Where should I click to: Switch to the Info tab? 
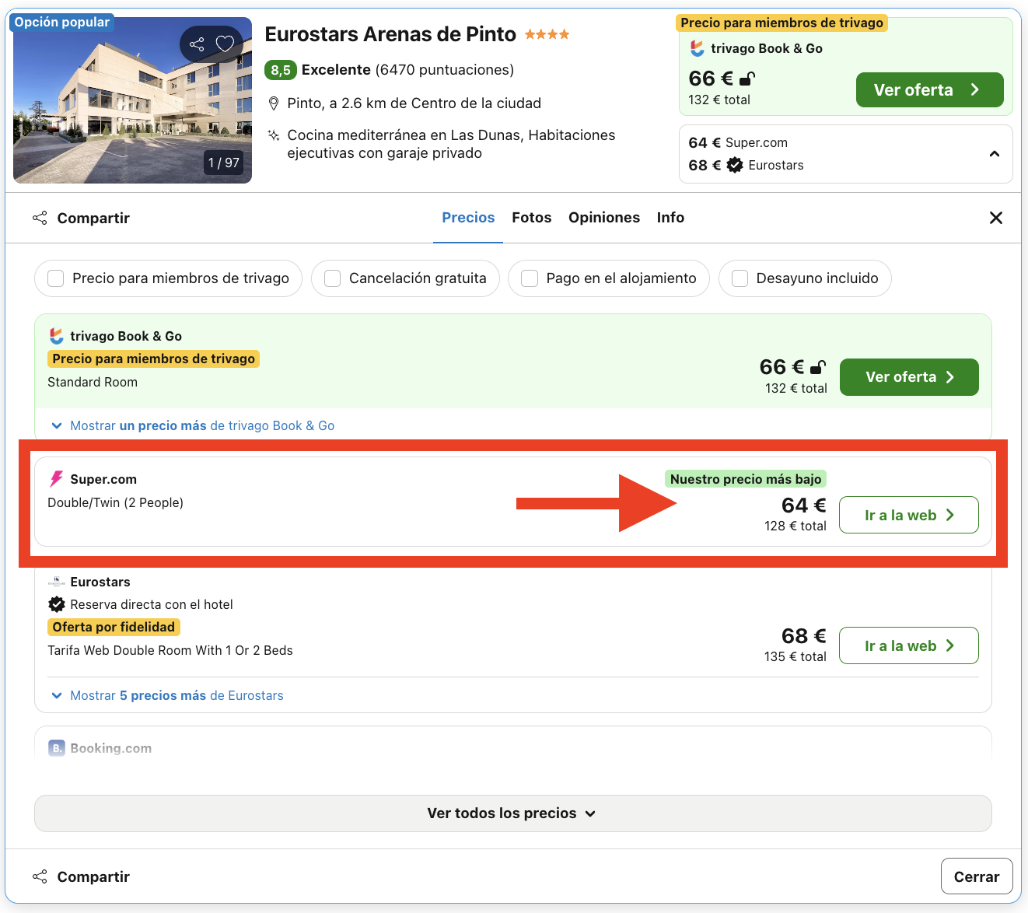[x=670, y=218]
